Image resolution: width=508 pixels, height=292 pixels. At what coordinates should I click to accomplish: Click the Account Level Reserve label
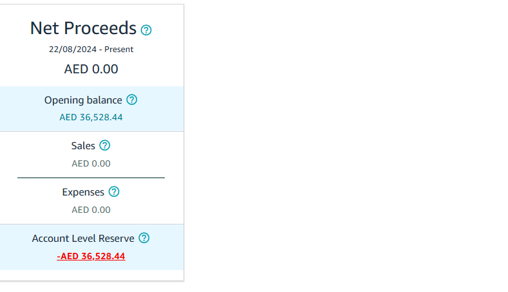click(83, 239)
